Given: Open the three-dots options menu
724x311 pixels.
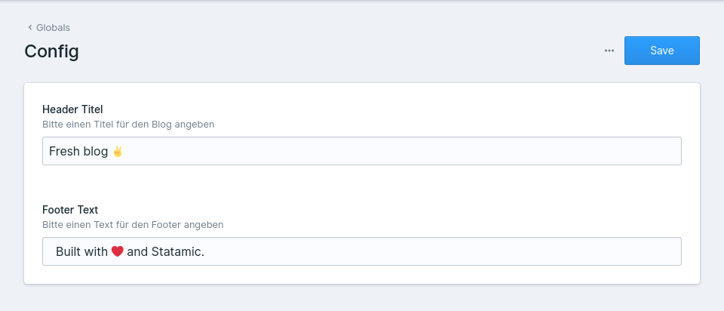Looking at the screenshot, I should click(x=609, y=51).
